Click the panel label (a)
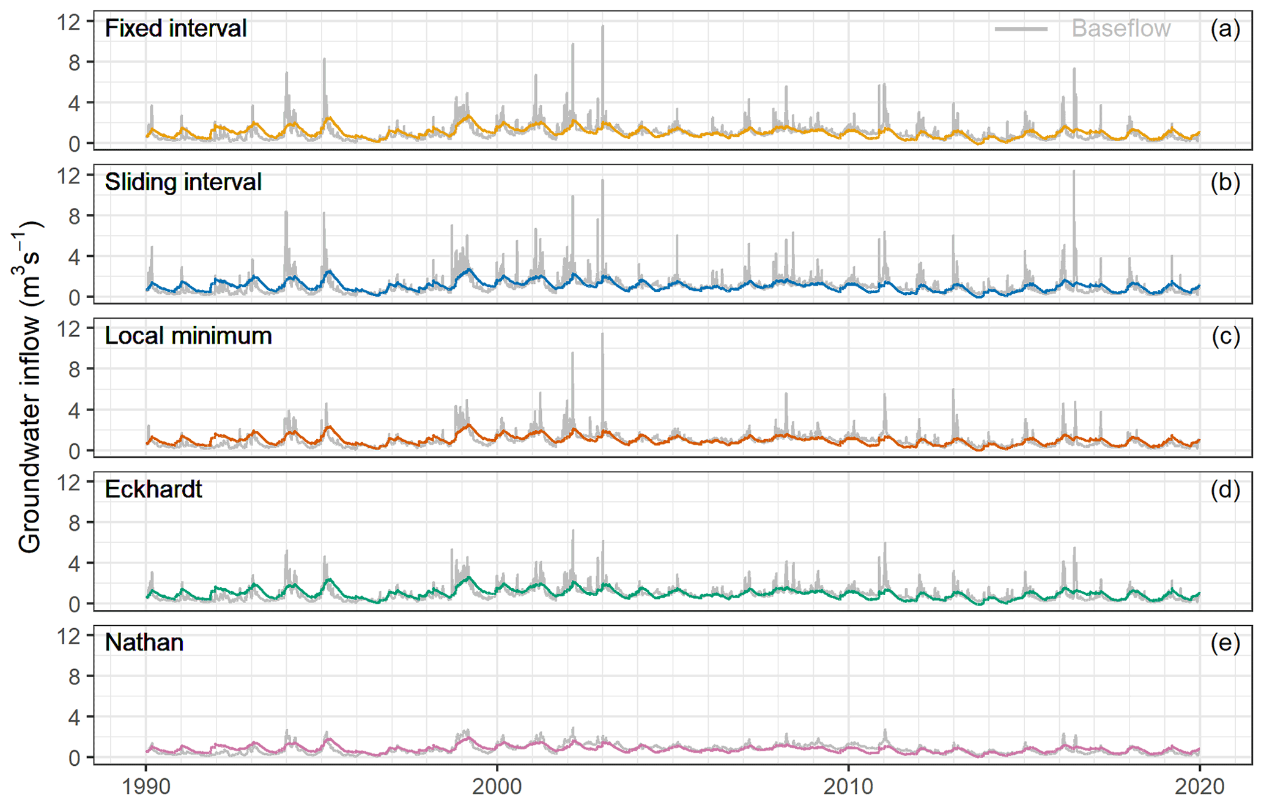 click(x=1225, y=29)
